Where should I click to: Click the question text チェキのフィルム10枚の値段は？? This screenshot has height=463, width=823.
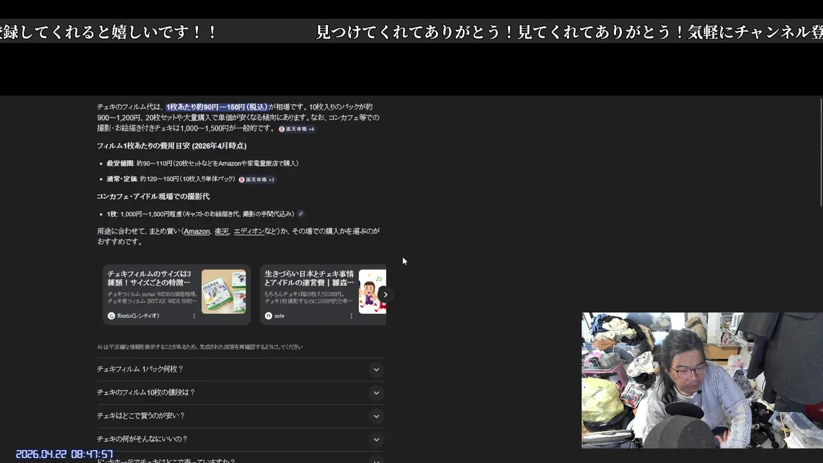pos(146,392)
